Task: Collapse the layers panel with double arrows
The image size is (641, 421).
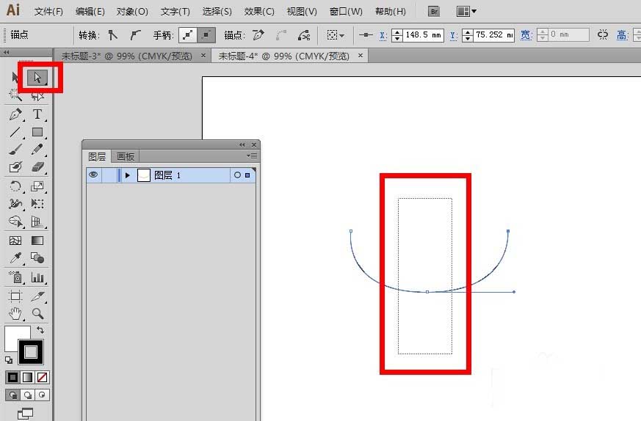Action: (242, 144)
